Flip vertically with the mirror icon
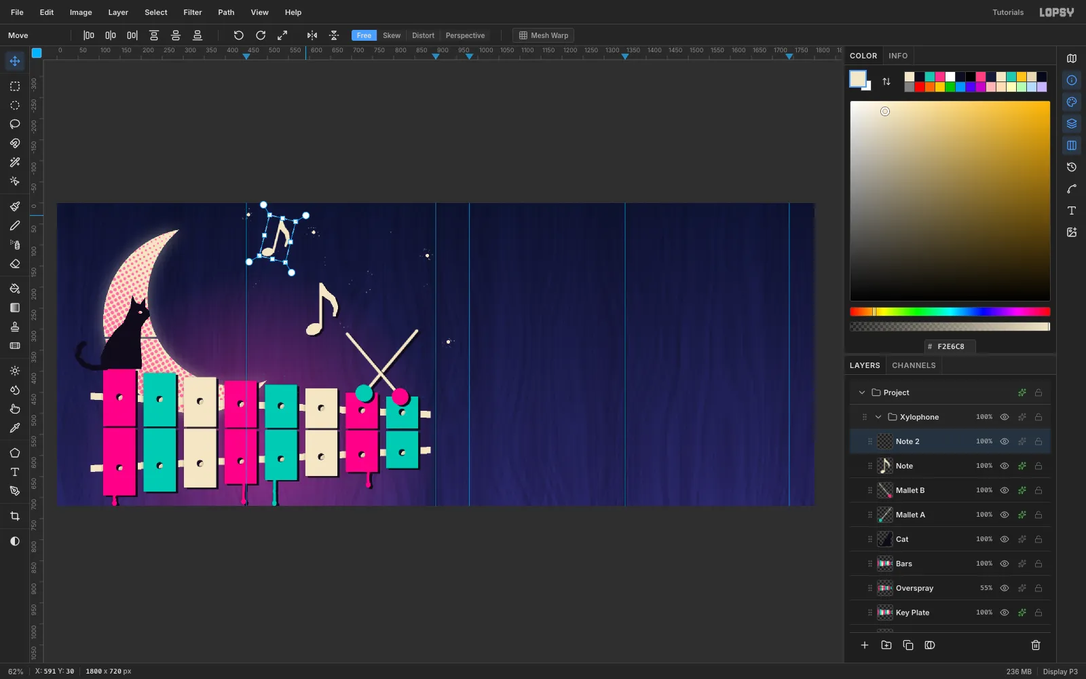The height and width of the screenshot is (679, 1086). tap(334, 35)
